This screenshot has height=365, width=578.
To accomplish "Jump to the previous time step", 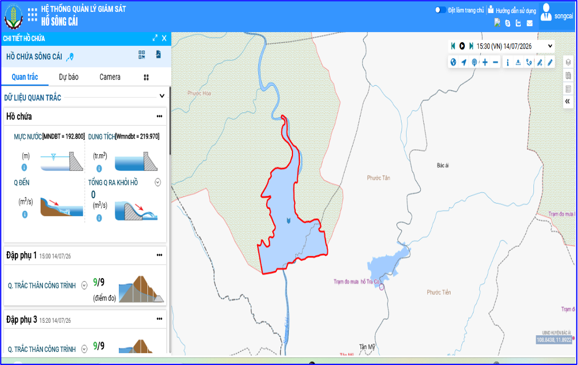I will pyautogui.click(x=453, y=46).
